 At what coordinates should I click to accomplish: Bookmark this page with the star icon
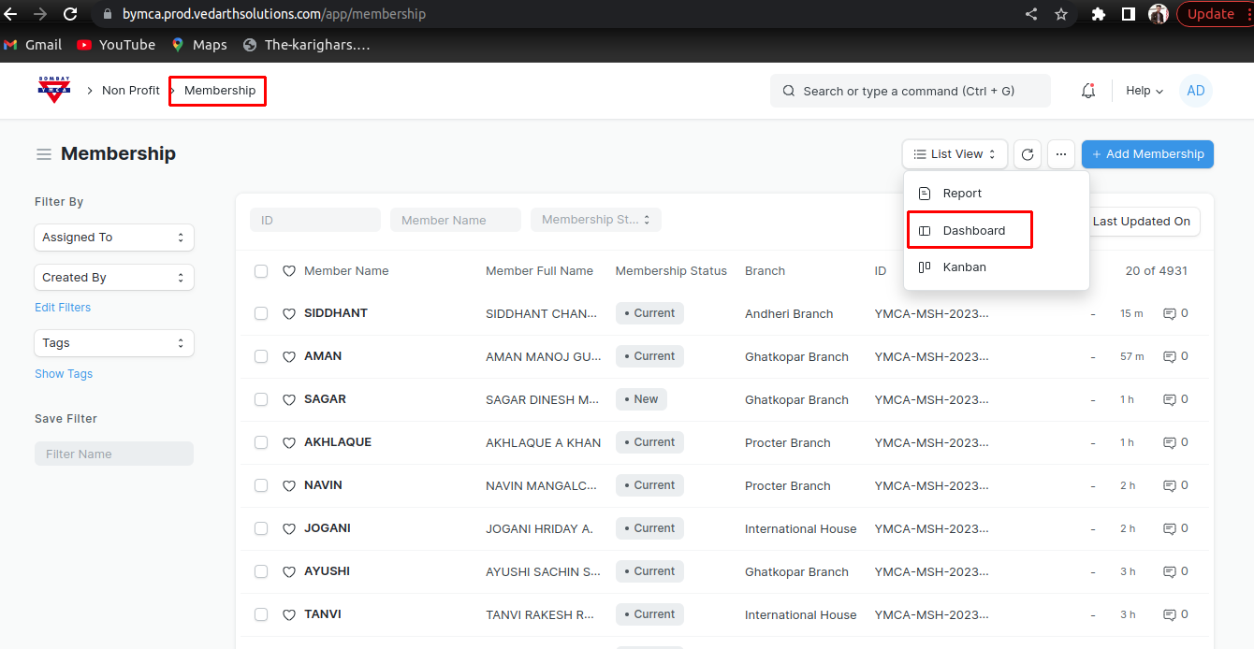tap(1061, 14)
